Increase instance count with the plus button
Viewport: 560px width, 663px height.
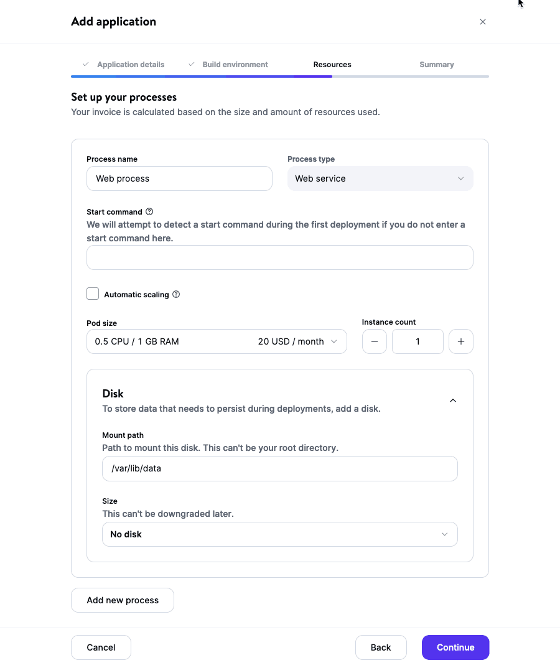tap(461, 341)
